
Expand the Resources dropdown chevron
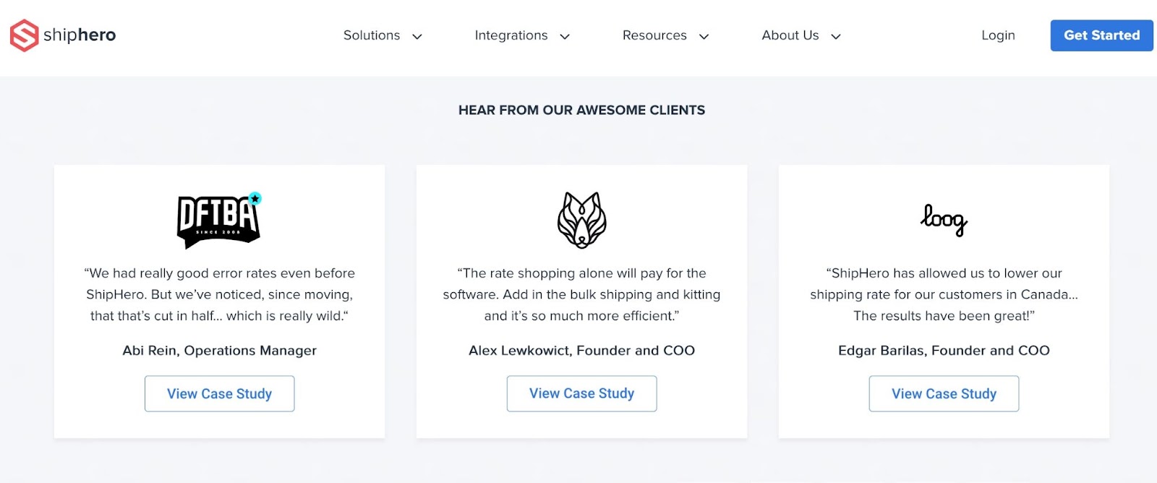(704, 36)
